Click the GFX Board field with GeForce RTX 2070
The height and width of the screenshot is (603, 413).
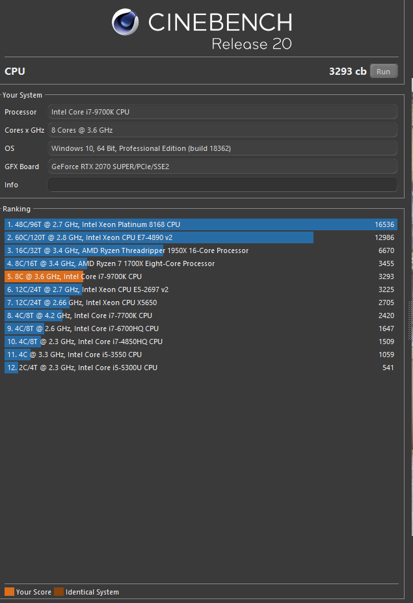coord(222,167)
